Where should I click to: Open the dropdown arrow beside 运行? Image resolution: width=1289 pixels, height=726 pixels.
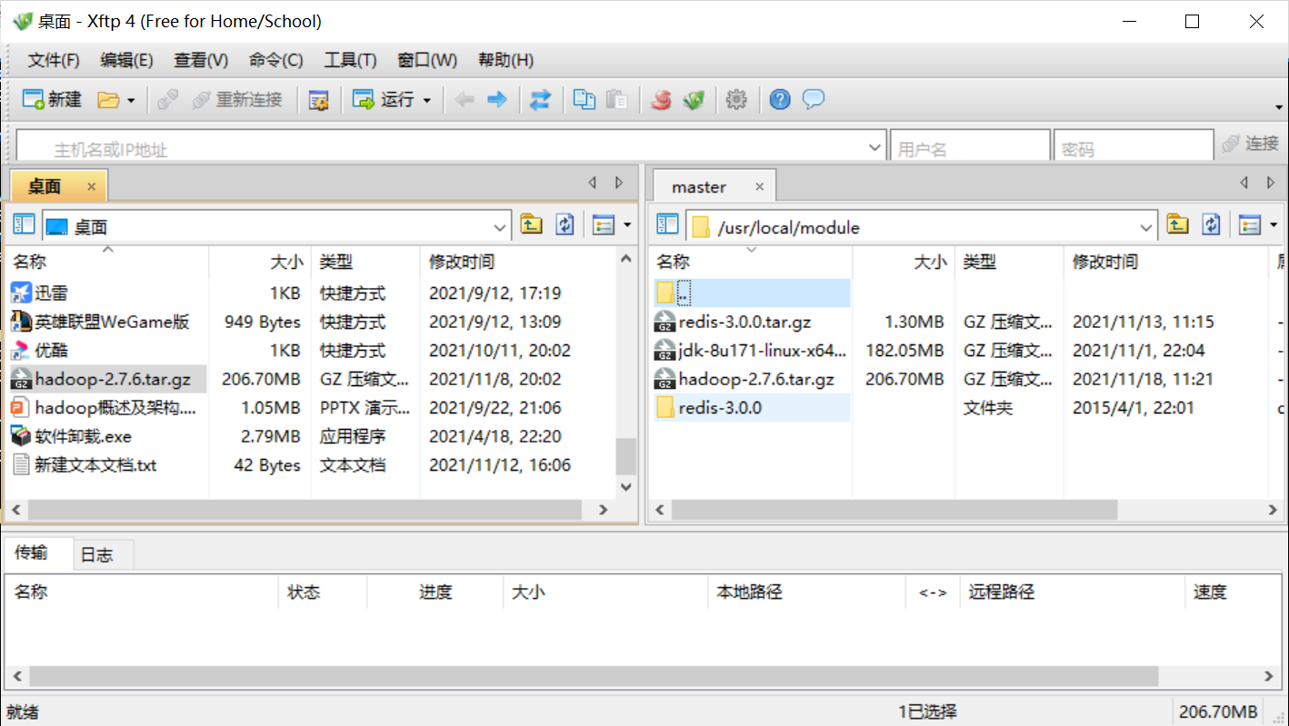427,100
